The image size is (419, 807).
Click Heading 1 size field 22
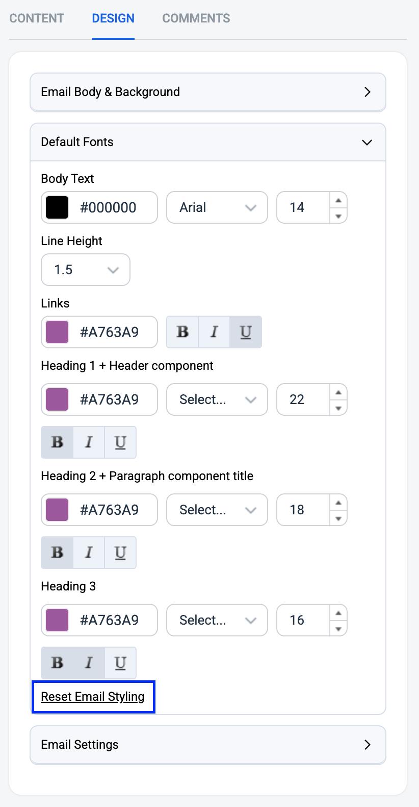click(304, 399)
